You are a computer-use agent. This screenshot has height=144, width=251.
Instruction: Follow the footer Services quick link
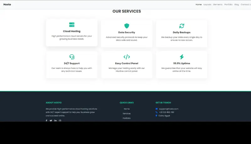tap(127, 114)
